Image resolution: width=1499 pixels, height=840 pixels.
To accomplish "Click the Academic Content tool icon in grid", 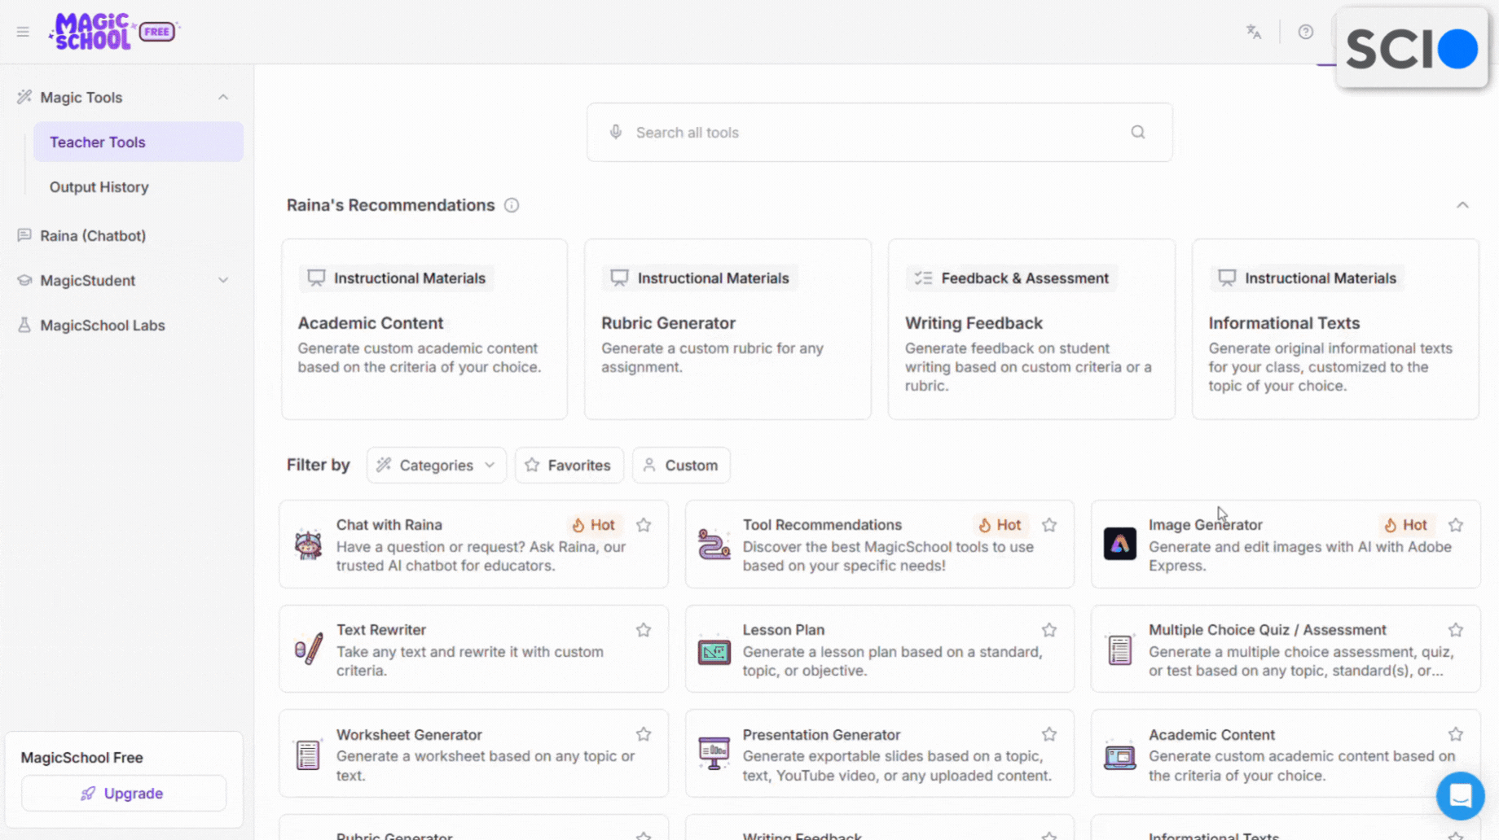I will pos(1120,756).
